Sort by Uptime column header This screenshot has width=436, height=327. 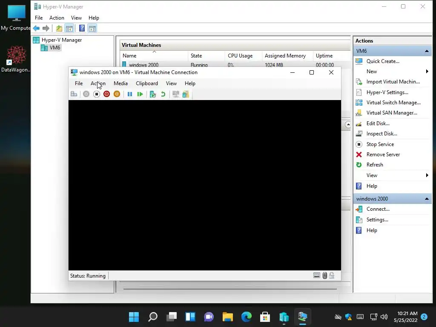332,56
